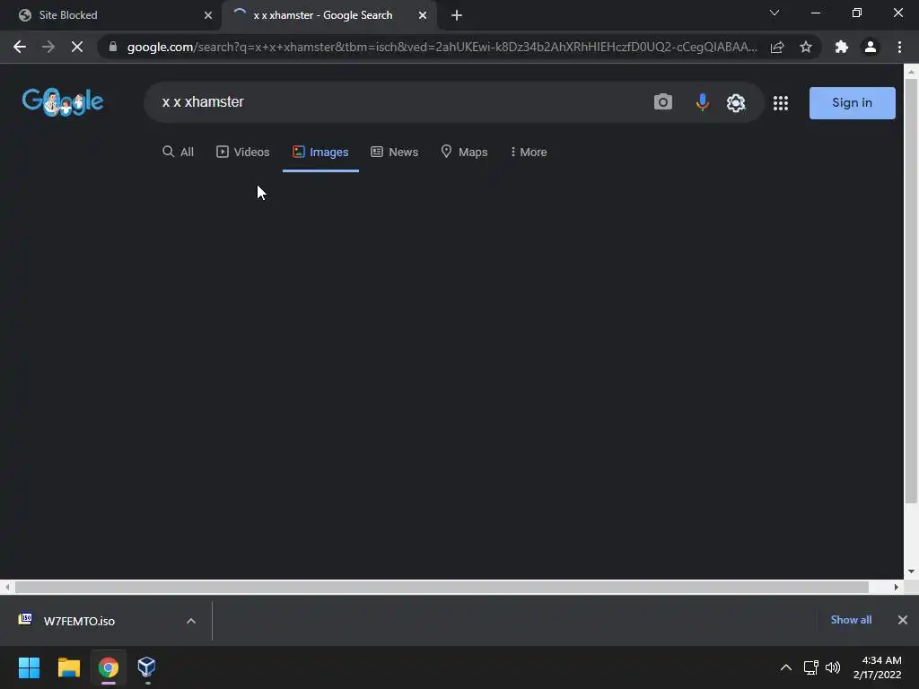Image resolution: width=919 pixels, height=689 pixels.
Task: Expand W7FEMTO.iso download options chevron
Action: coord(191,621)
